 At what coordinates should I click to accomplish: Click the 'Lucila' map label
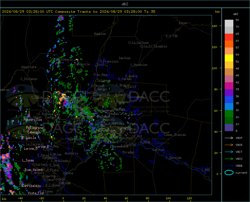(x=31, y=138)
